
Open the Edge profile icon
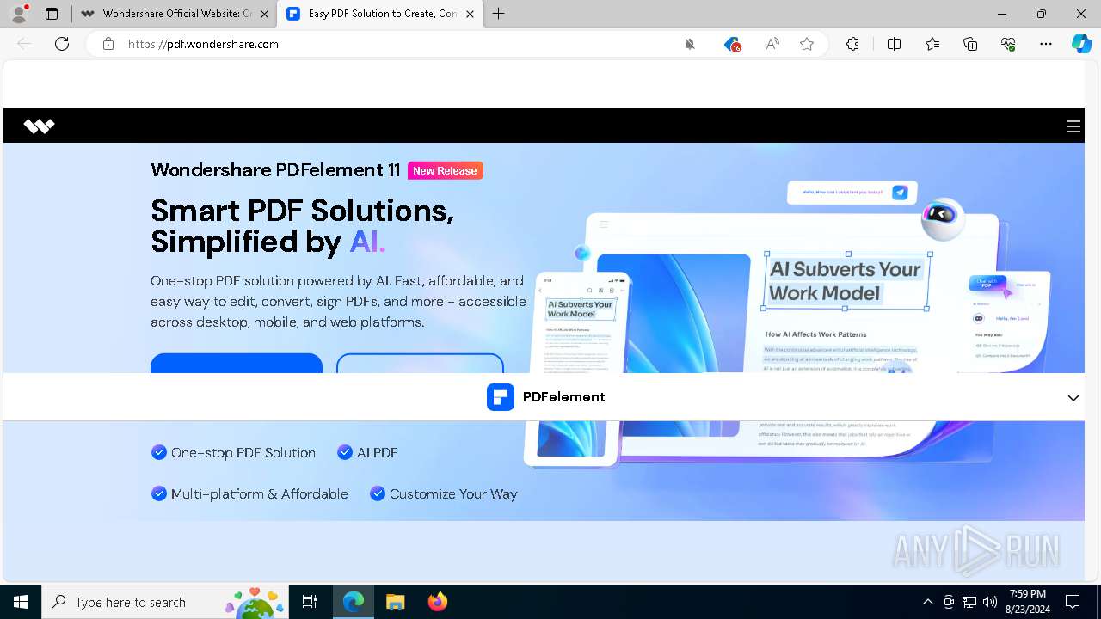tap(19, 14)
